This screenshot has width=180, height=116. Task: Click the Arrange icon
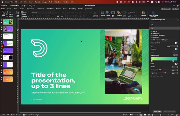tap(119, 13)
